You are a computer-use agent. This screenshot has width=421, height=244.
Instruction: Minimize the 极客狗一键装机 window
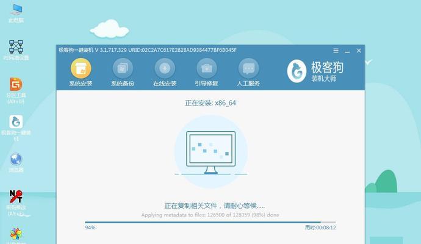(347, 51)
